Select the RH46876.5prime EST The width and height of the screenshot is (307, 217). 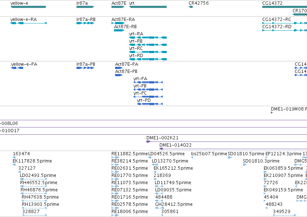34,194
